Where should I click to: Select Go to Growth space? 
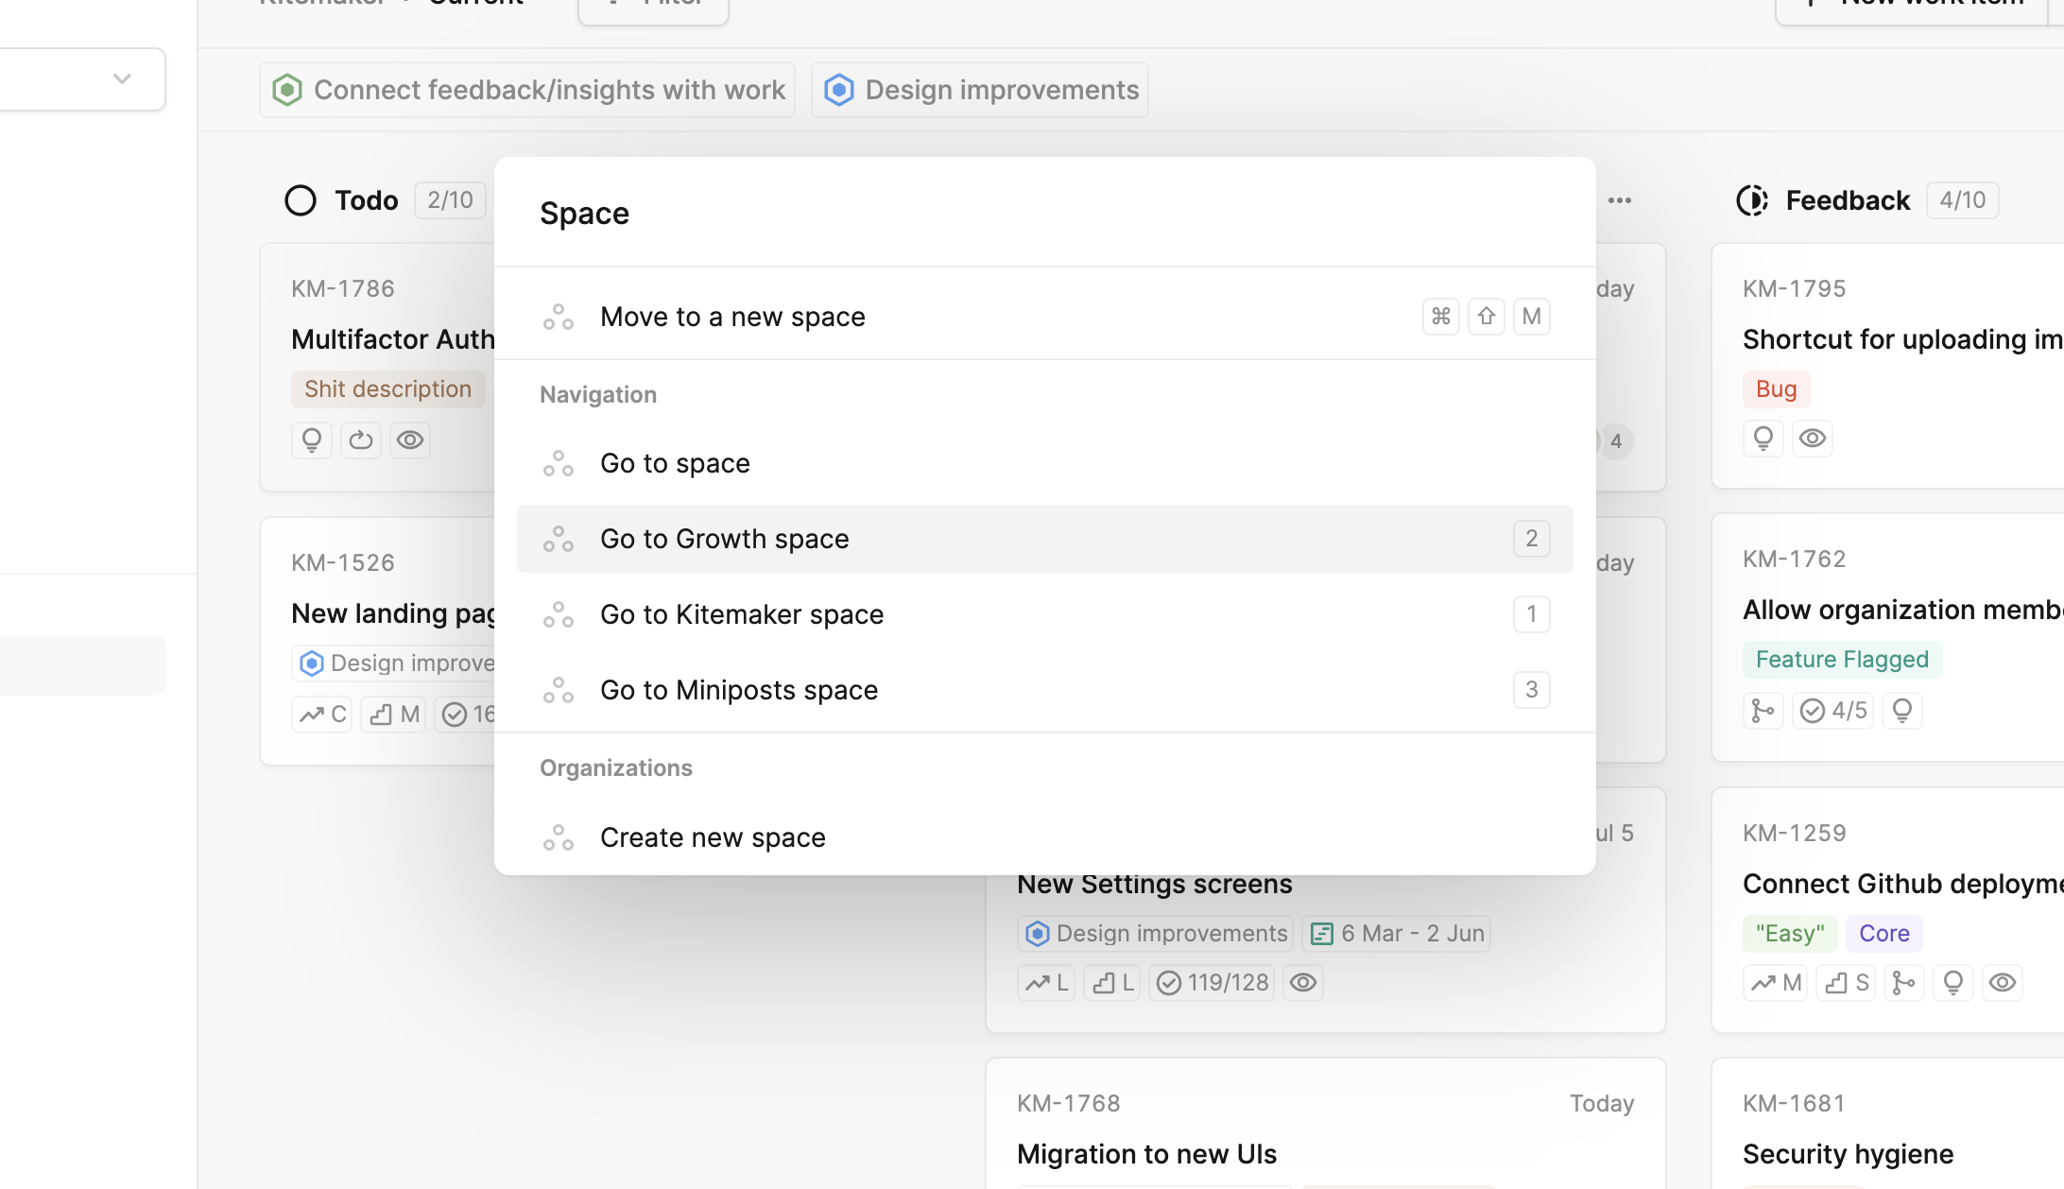(1044, 539)
